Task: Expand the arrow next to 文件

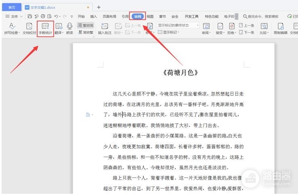Action: (x=21, y=17)
